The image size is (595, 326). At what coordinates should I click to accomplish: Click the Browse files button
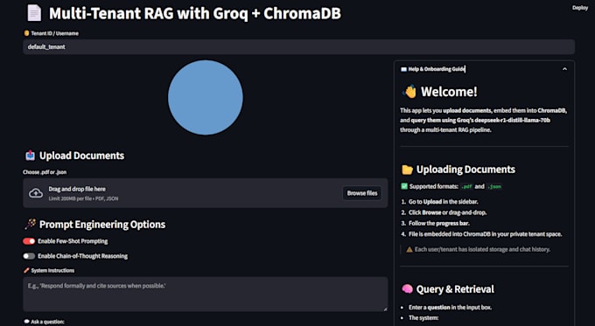click(x=362, y=193)
